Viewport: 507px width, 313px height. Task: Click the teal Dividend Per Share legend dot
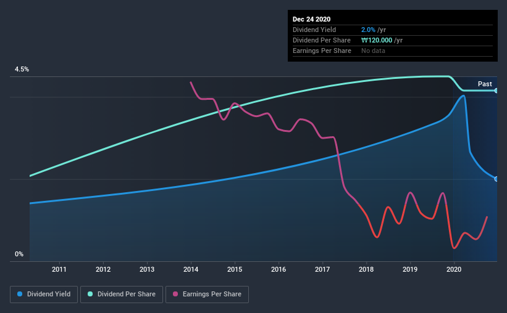(x=90, y=294)
